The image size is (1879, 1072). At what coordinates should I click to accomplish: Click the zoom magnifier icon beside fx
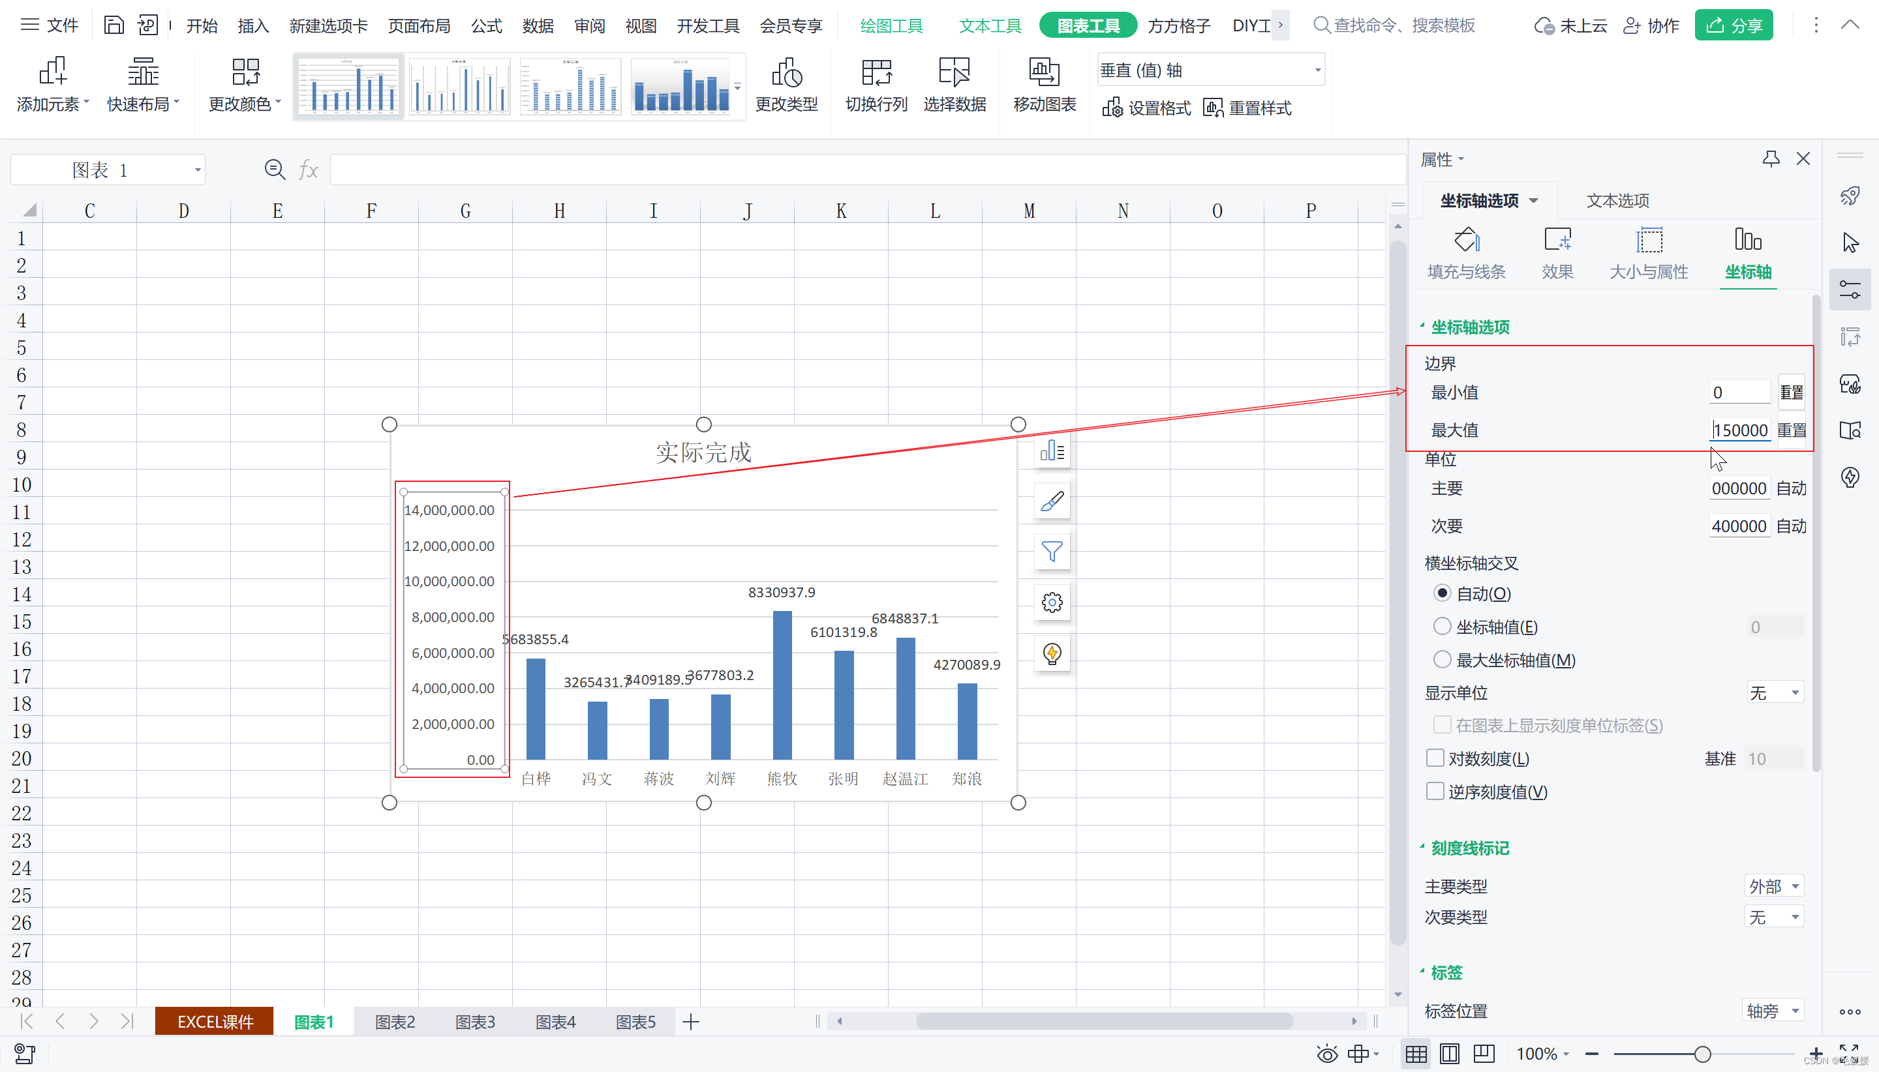(274, 170)
